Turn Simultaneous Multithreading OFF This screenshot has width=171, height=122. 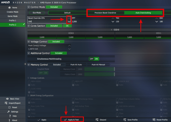tap(91, 59)
